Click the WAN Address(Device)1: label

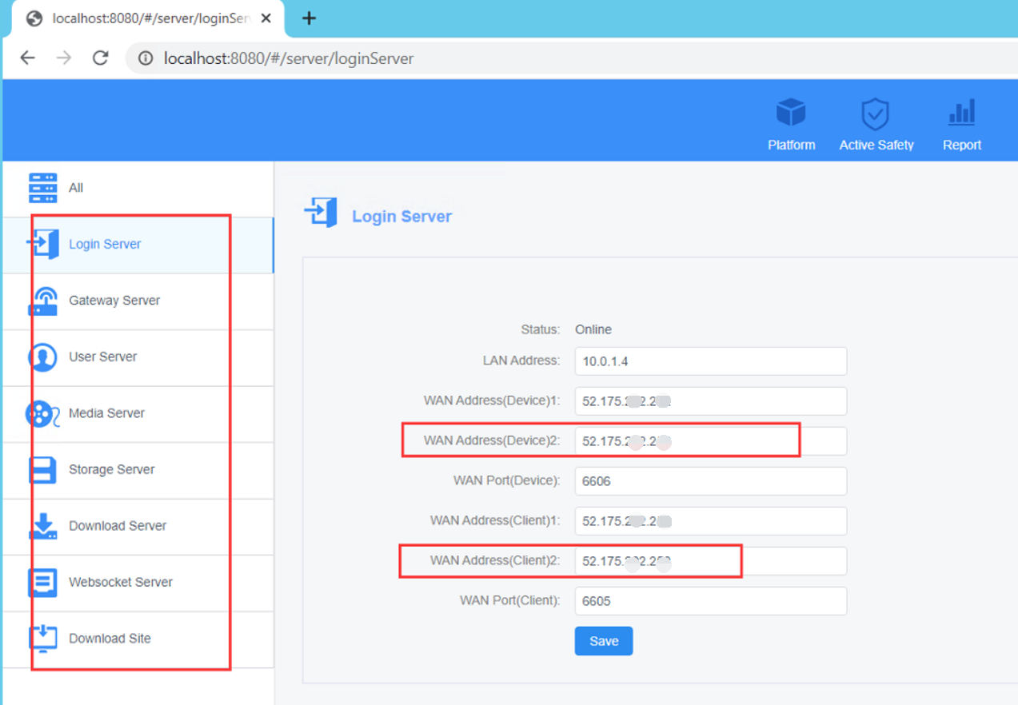(x=493, y=400)
